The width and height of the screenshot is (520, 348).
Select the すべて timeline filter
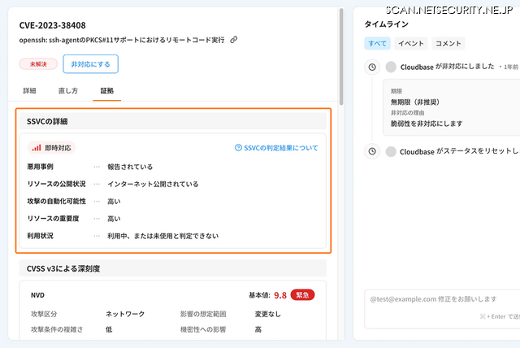point(378,43)
